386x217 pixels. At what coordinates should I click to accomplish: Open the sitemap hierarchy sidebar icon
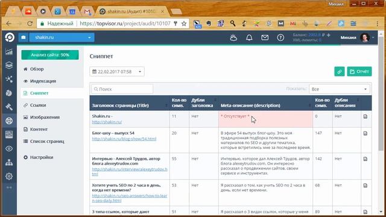9,162
